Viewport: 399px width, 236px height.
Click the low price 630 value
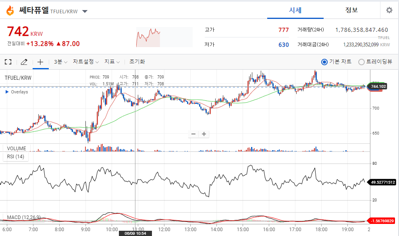(x=283, y=45)
